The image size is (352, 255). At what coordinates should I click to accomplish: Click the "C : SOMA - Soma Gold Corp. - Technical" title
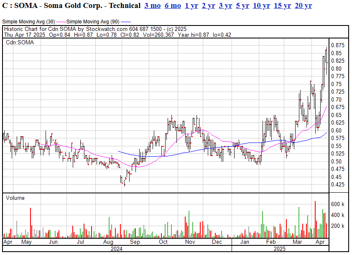click(71, 5)
